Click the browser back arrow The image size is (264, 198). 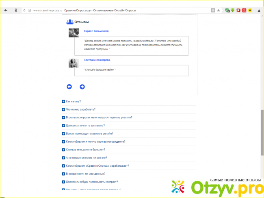coord(6,9)
